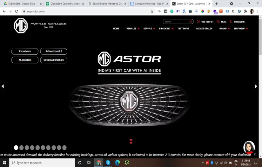The width and height of the screenshot is (262, 167).
Task: Select the third carousel dot
Action: click(27, 148)
